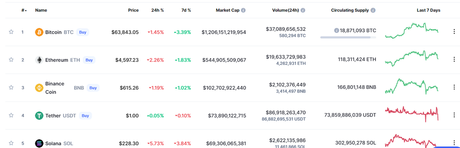Sort the table by the Price column
The height and width of the screenshot is (148, 460).
133,10
